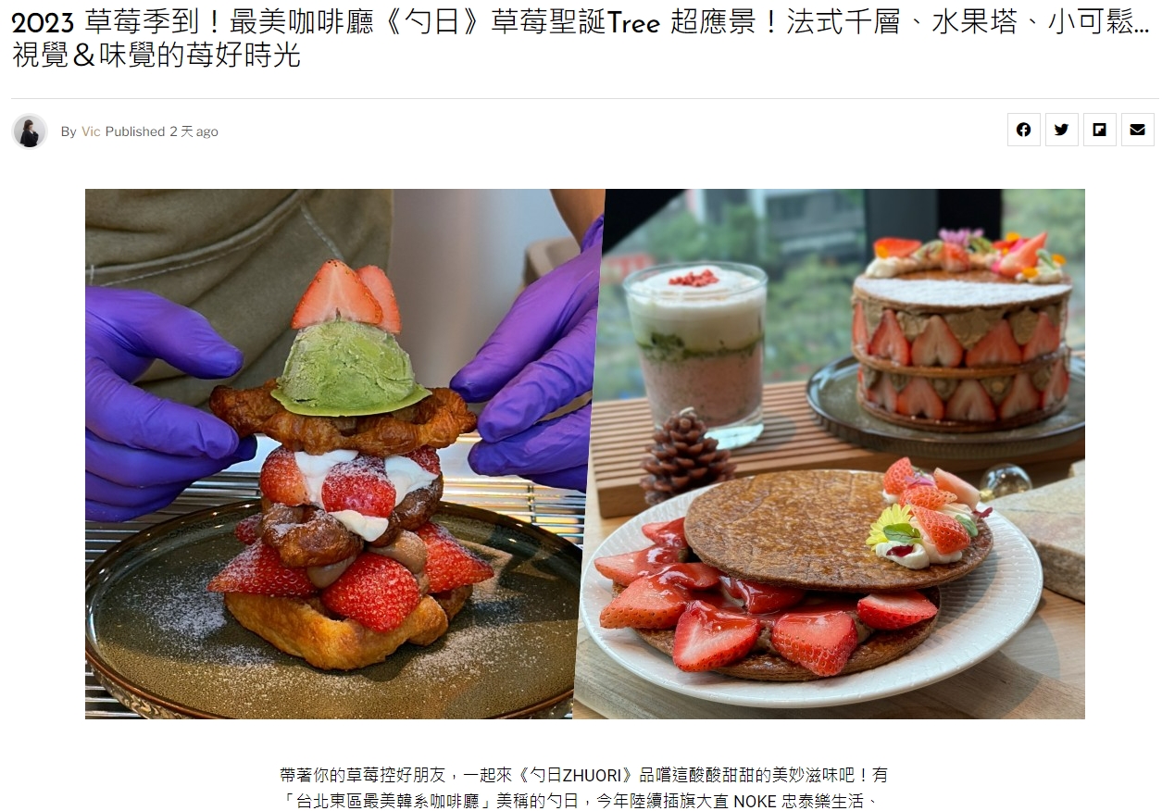1162x811 pixels.
Task: Share the article to Flipboard
Action: point(1100,130)
